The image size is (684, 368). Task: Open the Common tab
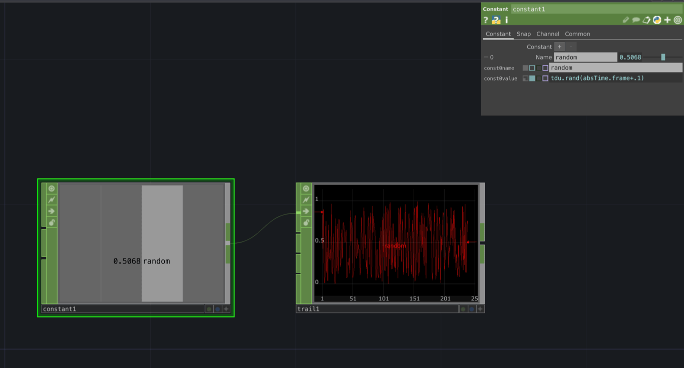[x=577, y=33]
